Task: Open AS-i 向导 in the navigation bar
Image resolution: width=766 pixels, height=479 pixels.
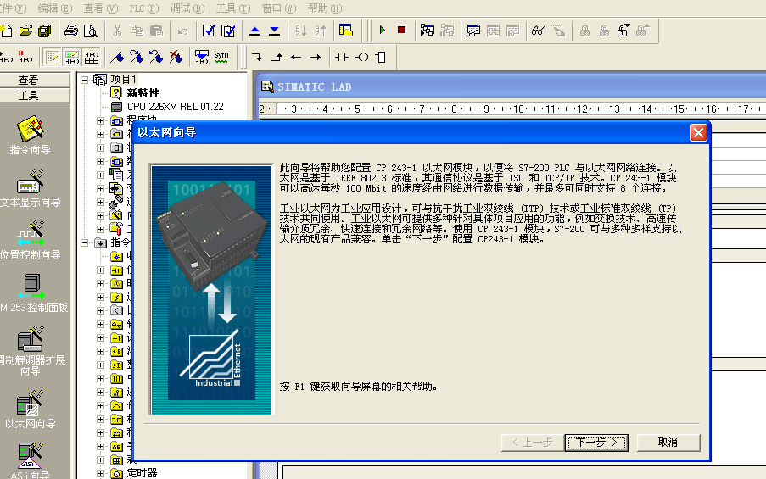Action: pyautogui.click(x=31, y=460)
